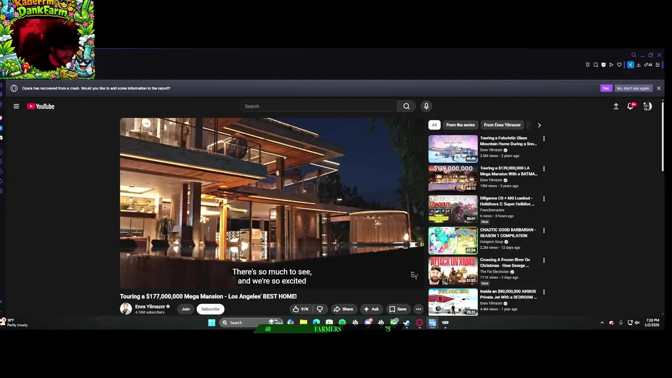Open Opera's easy setup menu icon
The image size is (672, 378).
[x=657, y=65]
